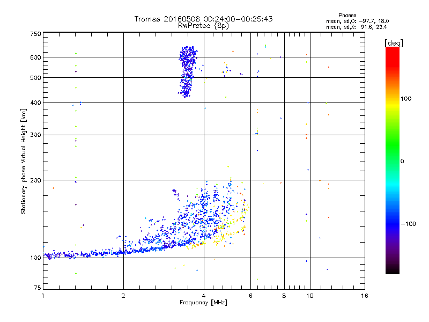Click the y-axis tick label '750'
Image resolution: width=429 pixels, height=322 pixels.
click(35, 34)
